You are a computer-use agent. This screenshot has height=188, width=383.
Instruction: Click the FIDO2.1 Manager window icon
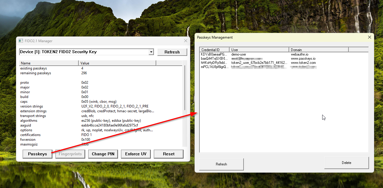[21, 41]
